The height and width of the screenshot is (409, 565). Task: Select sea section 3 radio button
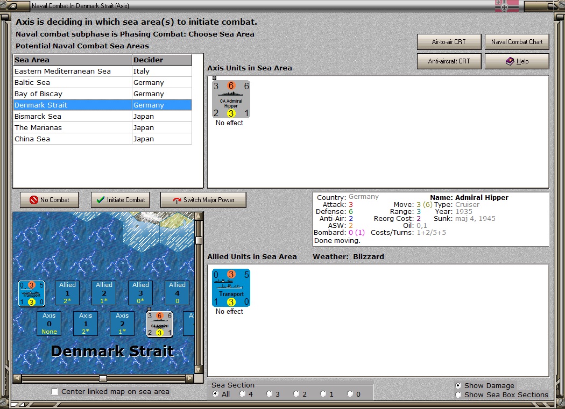[x=269, y=394]
